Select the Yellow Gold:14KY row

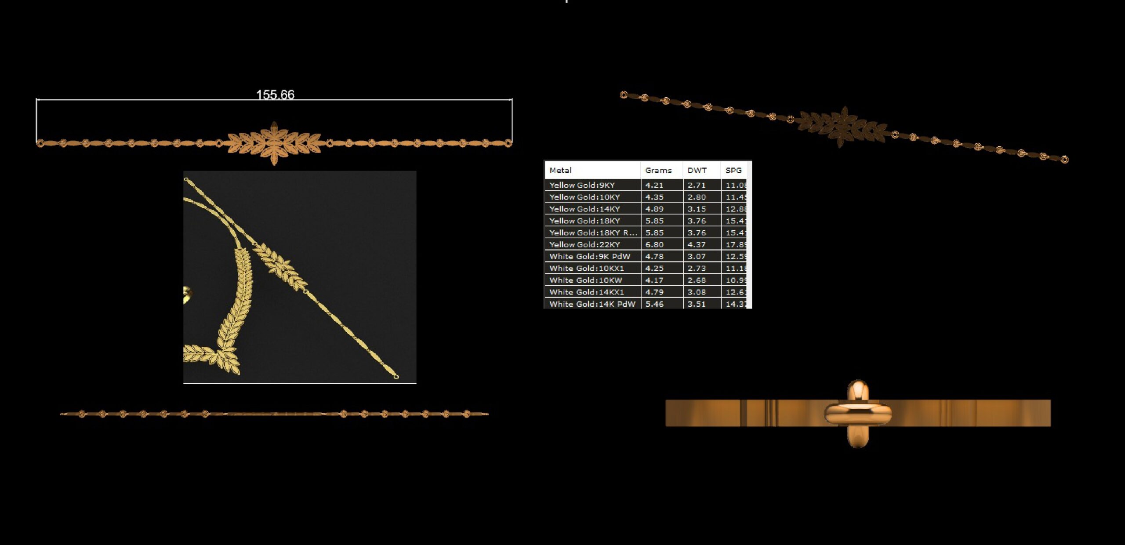[x=584, y=209]
